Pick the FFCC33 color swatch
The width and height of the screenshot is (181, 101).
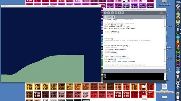tap(46, 87)
